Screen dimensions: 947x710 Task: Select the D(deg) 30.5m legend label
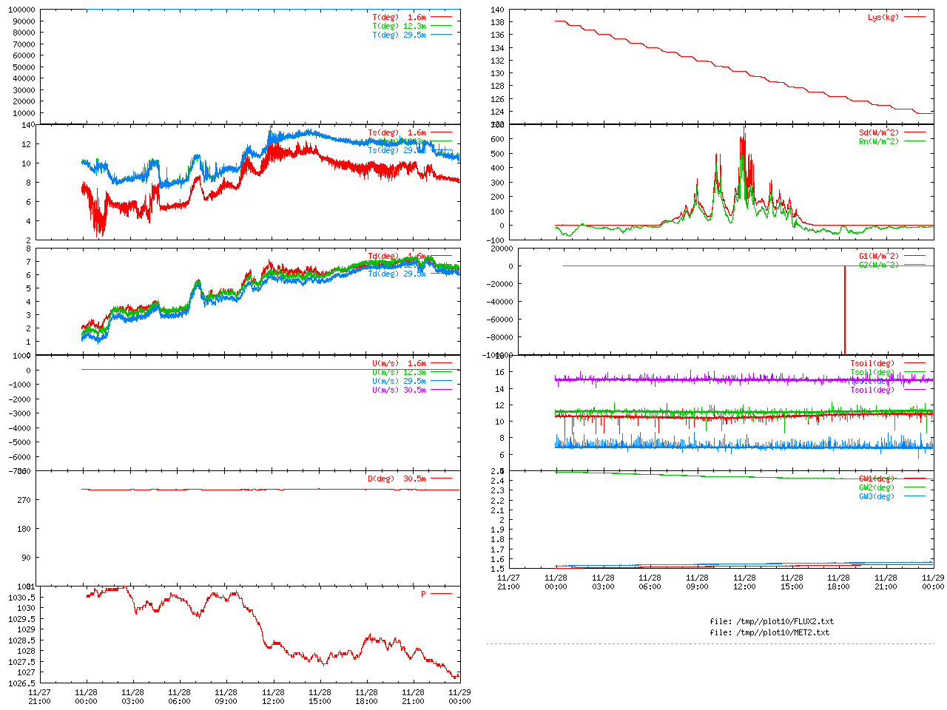[x=397, y=479]
